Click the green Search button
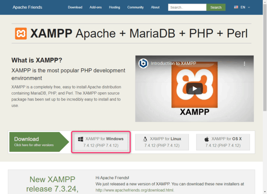The image size is (267, 194). 216,7
